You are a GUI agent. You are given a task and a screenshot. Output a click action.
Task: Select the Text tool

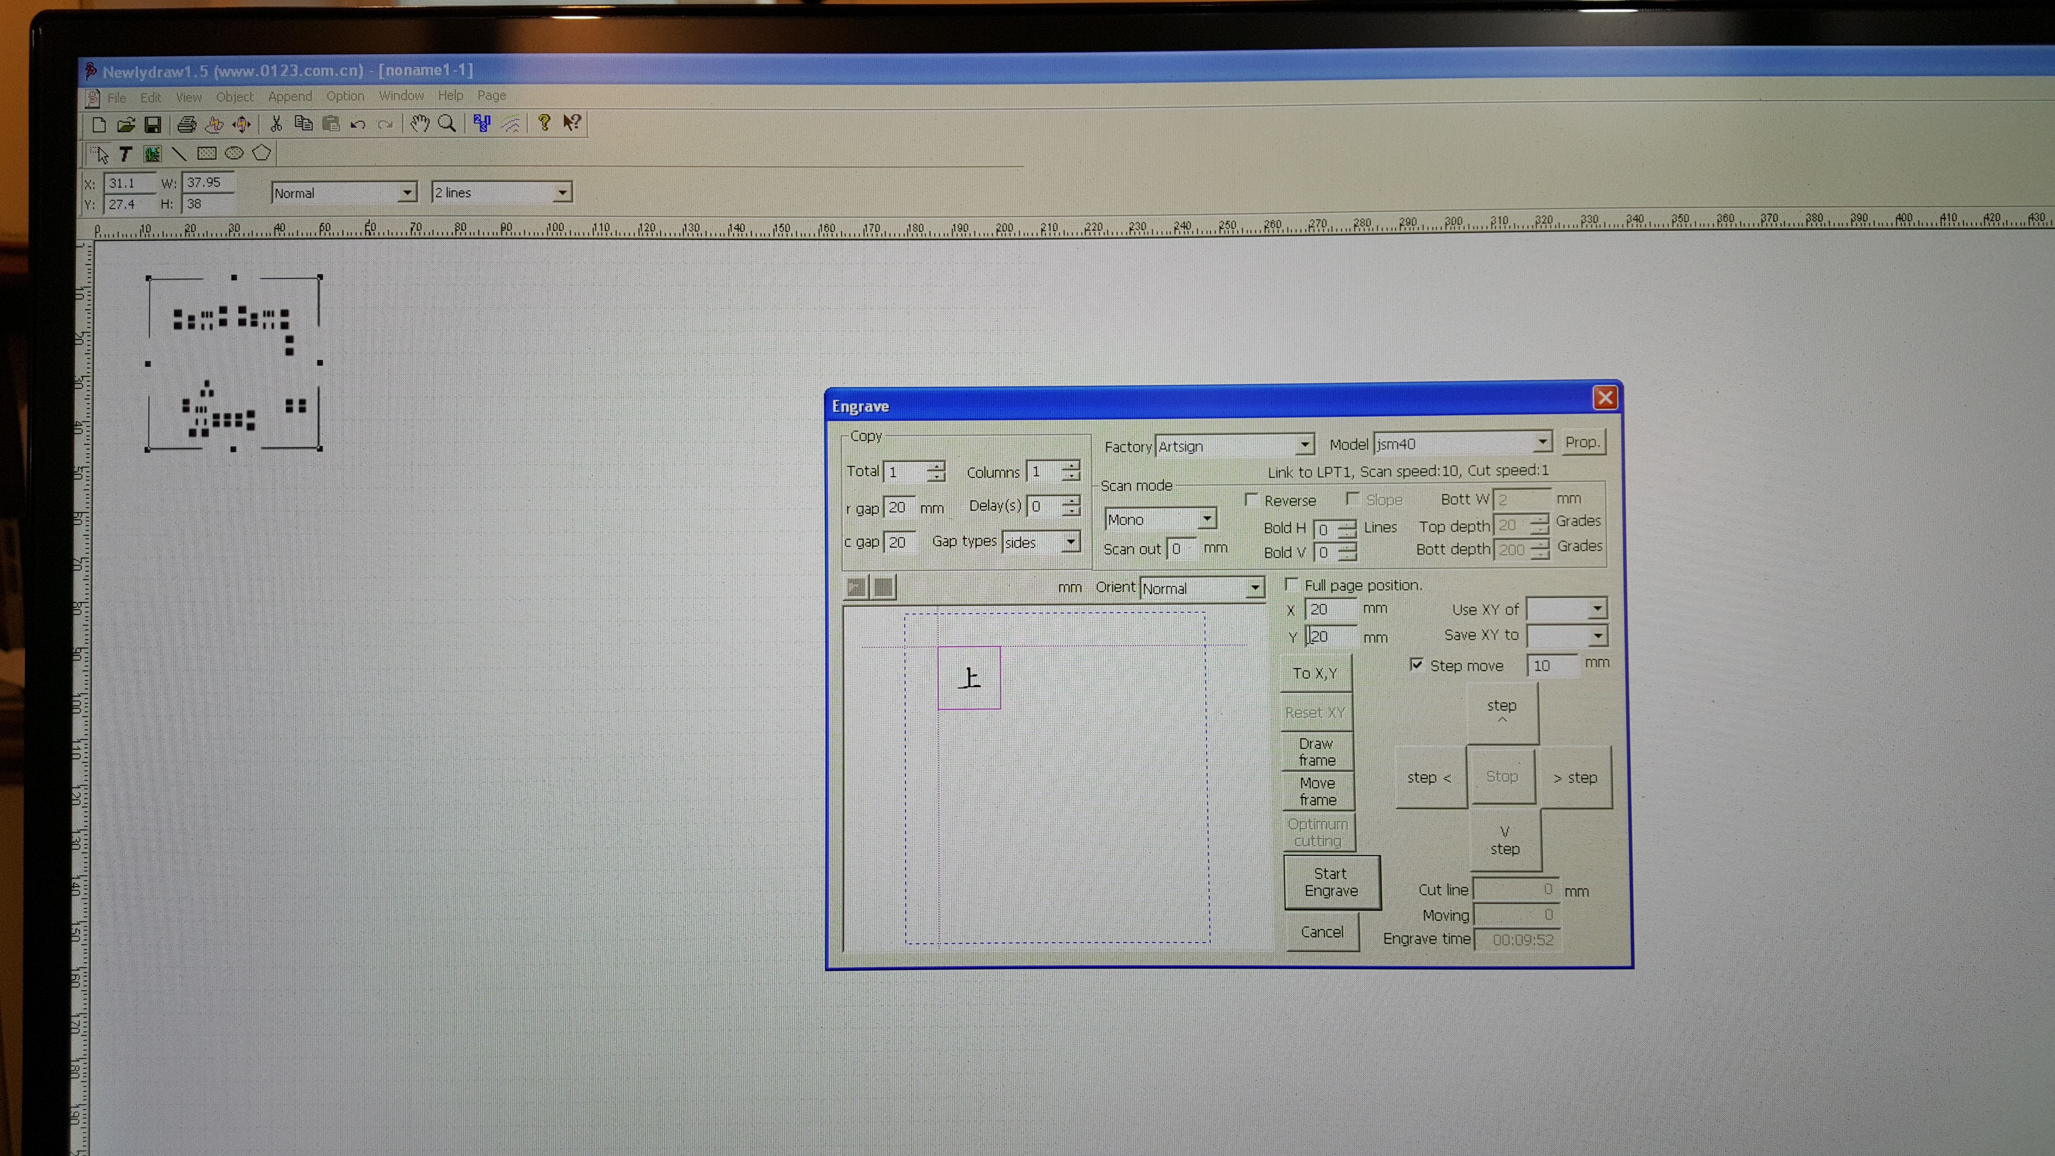pos(125,154)
